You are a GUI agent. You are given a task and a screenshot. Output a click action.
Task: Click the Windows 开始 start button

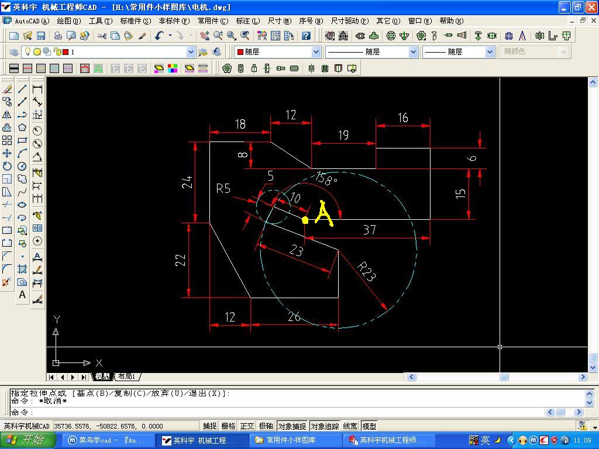[27, 440]
